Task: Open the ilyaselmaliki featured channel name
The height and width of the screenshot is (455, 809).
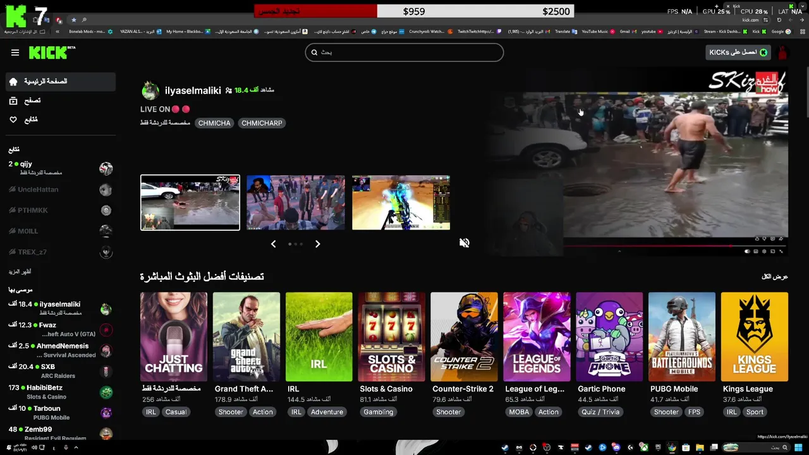Action: (x=193, y=90)
